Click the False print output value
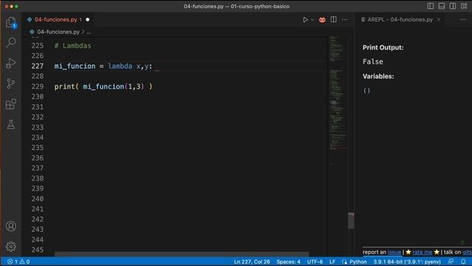Image resolution: width=472 pixels, height=266 pixels. [372, 62]
